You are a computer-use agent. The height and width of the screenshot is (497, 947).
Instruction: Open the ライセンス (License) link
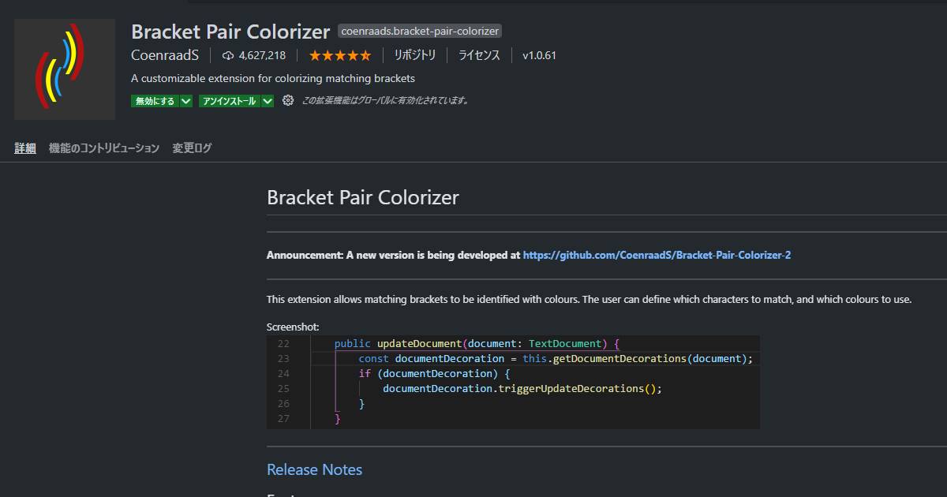(479, 55)
